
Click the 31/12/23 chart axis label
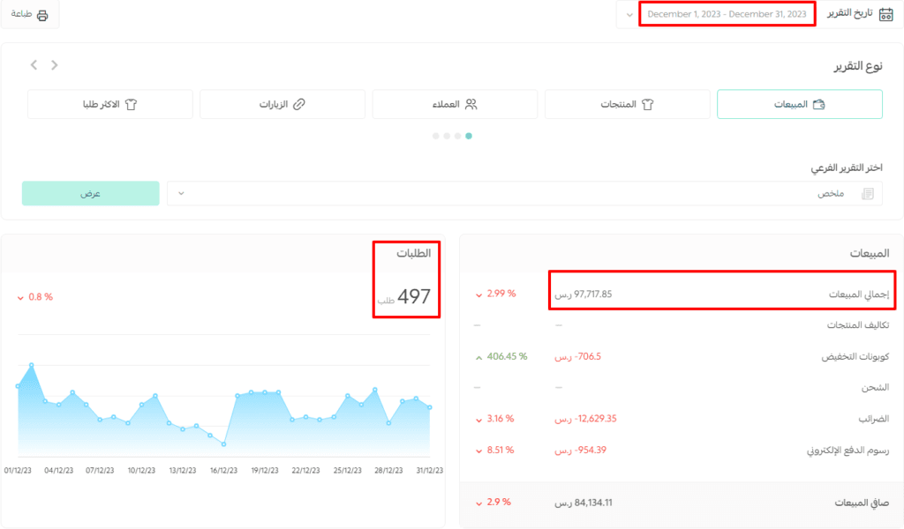coord(430,470)
